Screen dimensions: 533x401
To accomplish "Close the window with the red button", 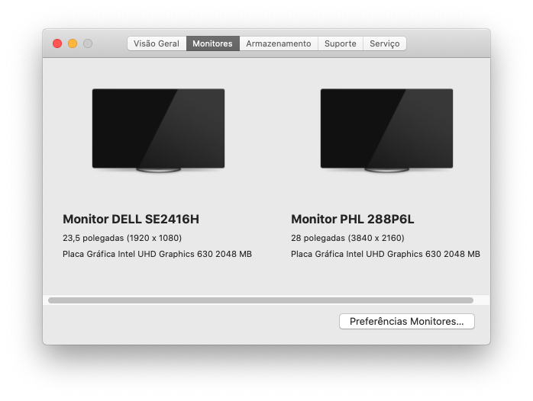I will [x=57, y=43].
